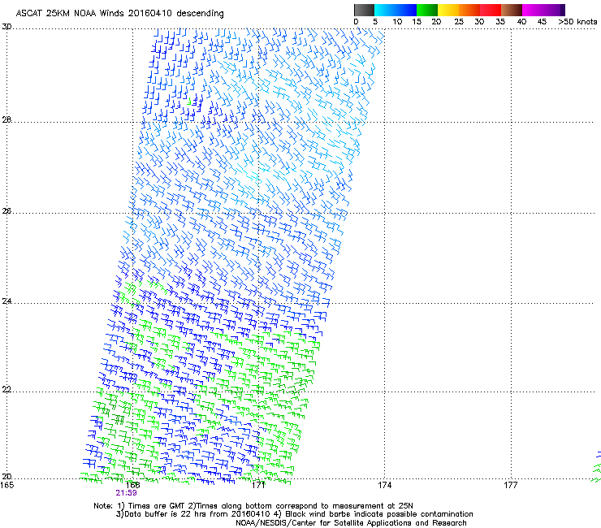The height and width of the screenshot is (528, 601).
Task: Click longitude label 177
Action: coord(511,485)
